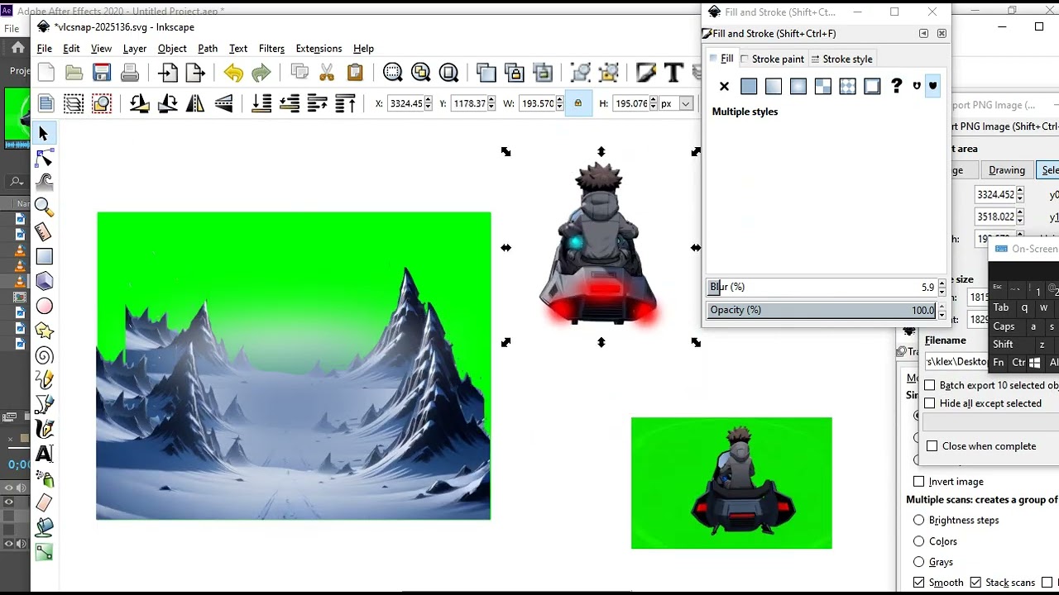This screenshot has height=595, width=1059.
Task: Click the Cut scissors icon
Action: point(327,73)
